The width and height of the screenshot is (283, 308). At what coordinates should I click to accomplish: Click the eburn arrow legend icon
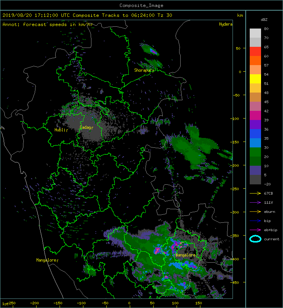pos(255,212)
